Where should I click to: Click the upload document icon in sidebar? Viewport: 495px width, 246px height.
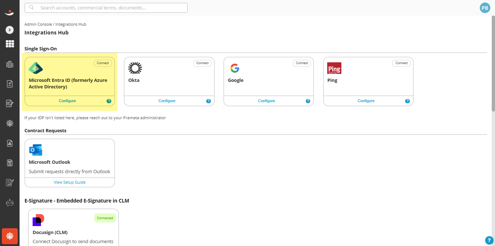(10, 84)
